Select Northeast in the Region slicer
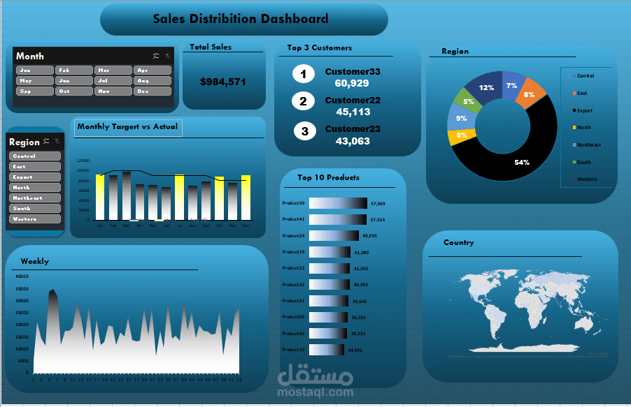 [35, 198]
